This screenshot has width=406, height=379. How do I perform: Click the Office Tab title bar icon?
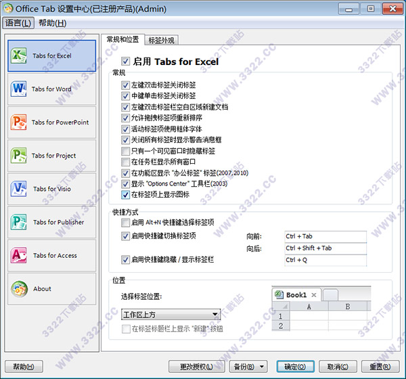(8, 9)
